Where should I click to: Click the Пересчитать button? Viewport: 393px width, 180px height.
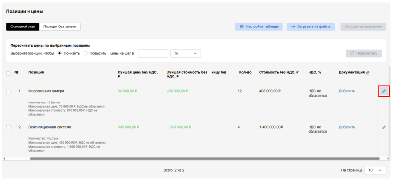tap(364, 53)
